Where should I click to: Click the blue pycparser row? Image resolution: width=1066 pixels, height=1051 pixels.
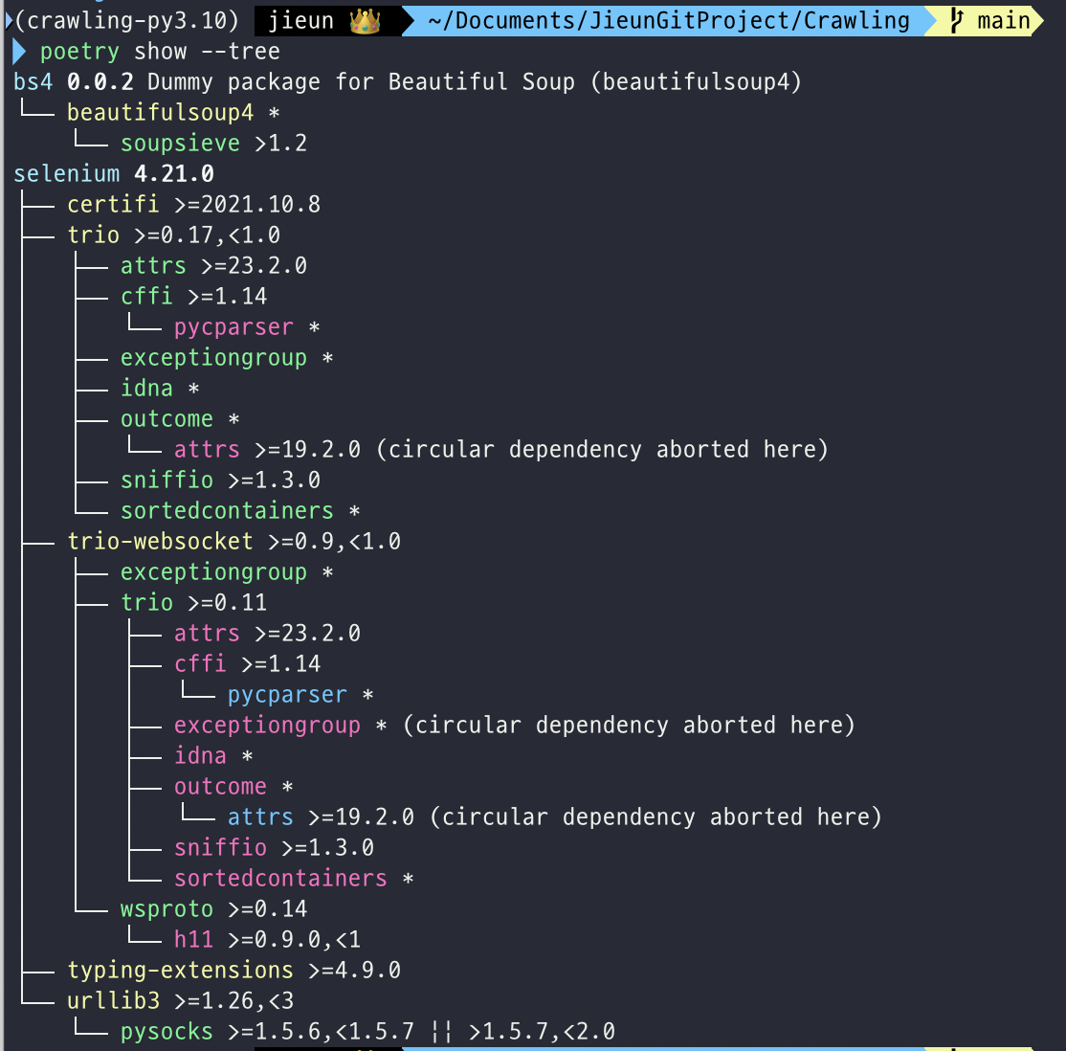(x=300, y=695)
